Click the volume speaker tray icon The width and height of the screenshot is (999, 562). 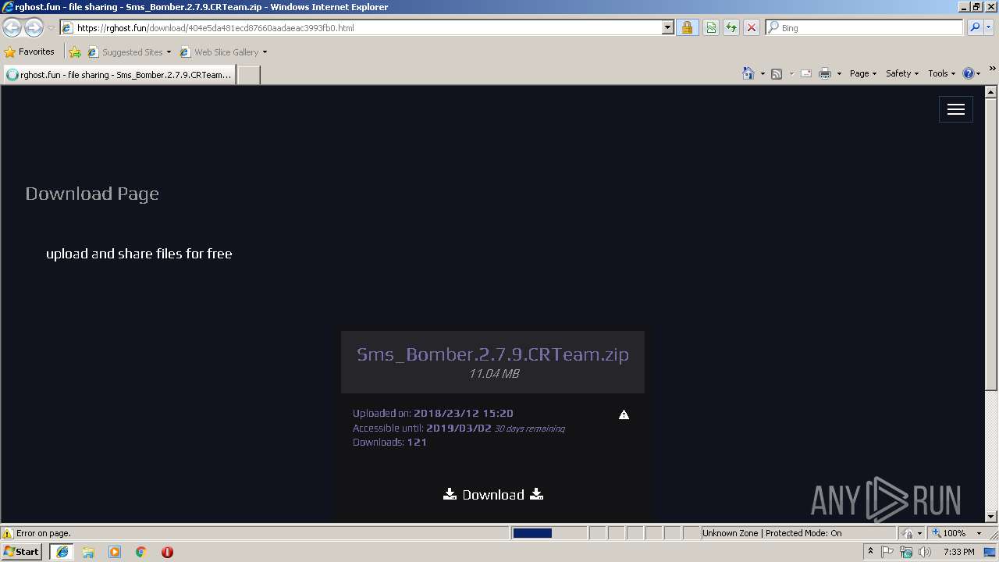pos(925,552)
